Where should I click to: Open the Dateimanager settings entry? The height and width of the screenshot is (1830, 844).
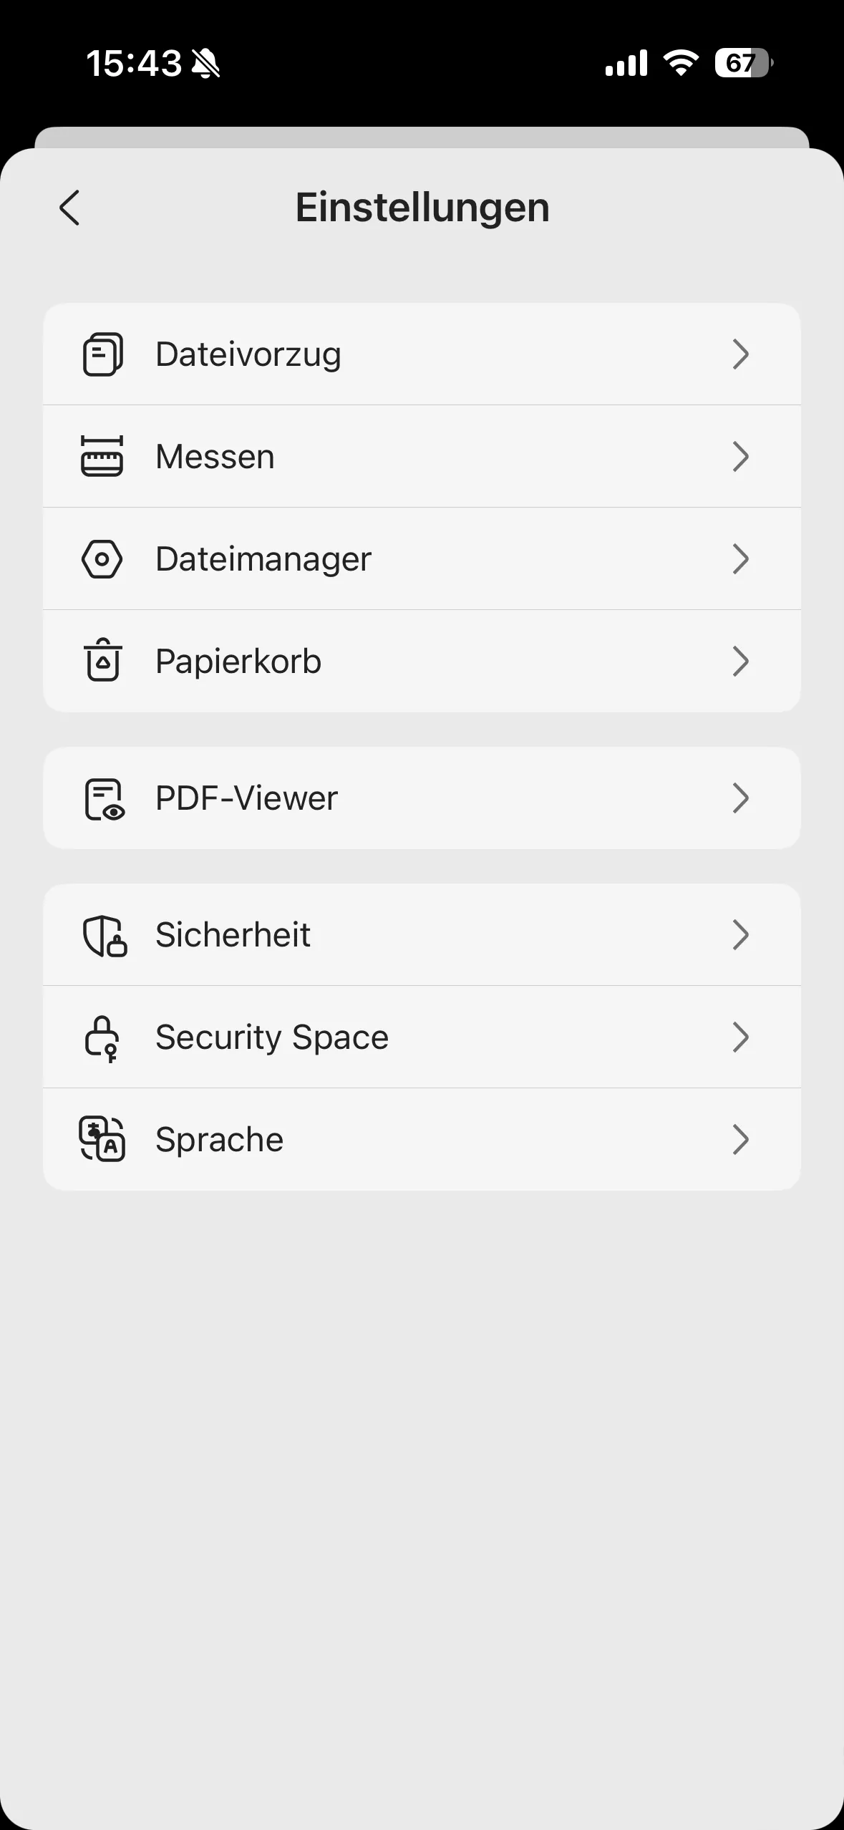point(263,559)
